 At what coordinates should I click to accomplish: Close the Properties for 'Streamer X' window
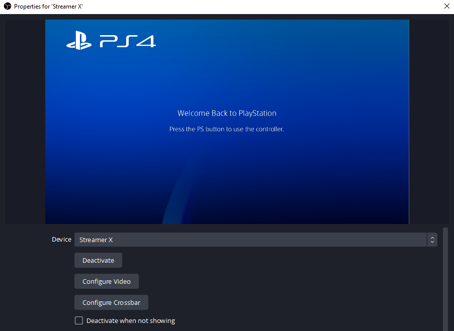447,7
